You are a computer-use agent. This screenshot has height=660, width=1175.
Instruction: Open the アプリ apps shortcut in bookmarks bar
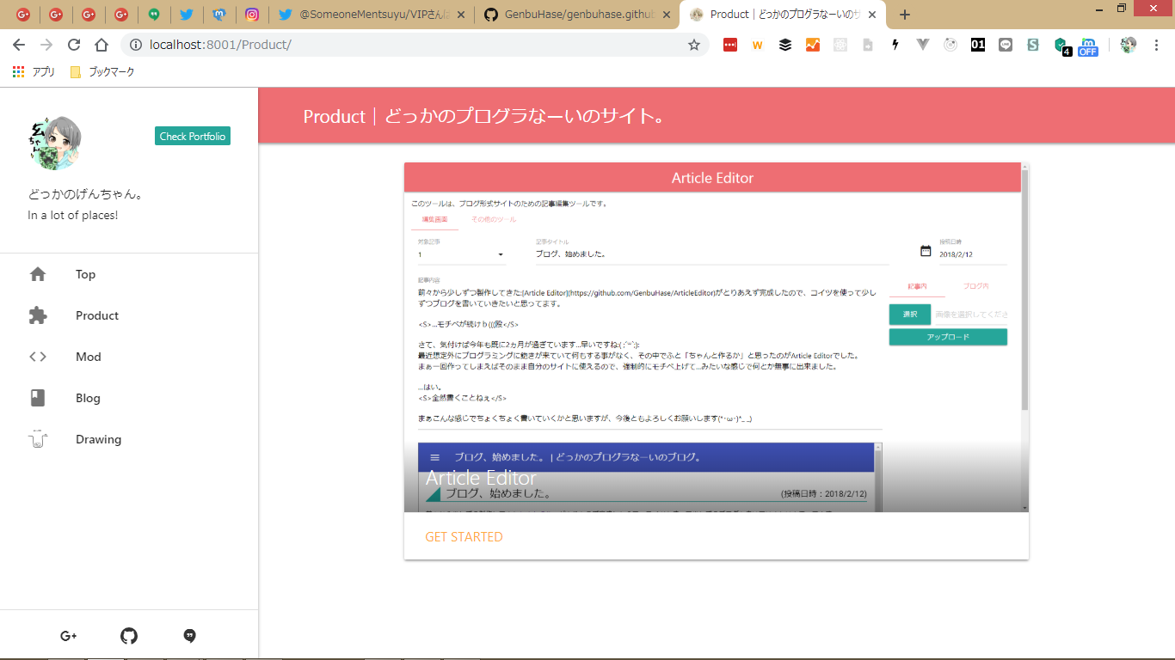pos(34,72)
